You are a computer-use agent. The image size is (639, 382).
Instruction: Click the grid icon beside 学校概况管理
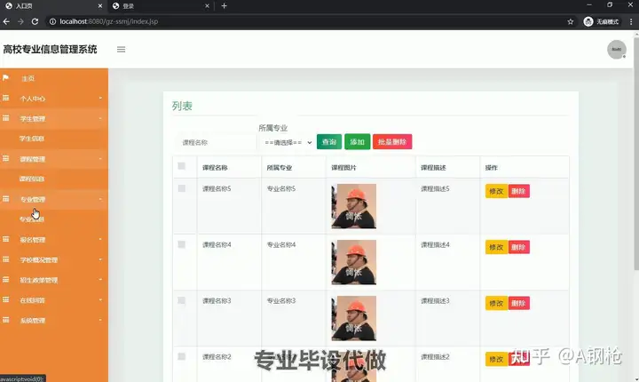click(5, 259)
